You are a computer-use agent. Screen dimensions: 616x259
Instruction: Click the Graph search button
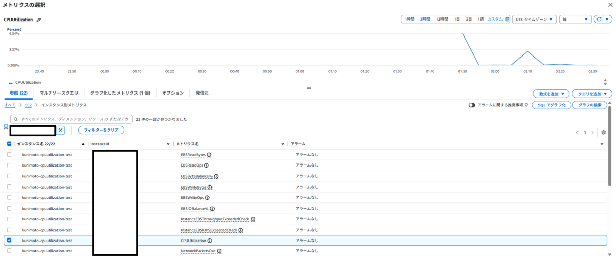pyautogui.click(x=590, y=105)
